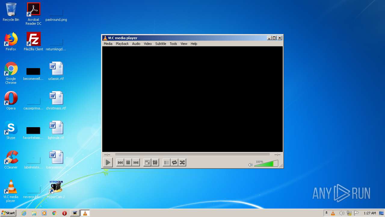The height and width of the screenshot is (217, 385).
Task: Select the labelrelate... desktop file
Action: [x=33, y=162]
